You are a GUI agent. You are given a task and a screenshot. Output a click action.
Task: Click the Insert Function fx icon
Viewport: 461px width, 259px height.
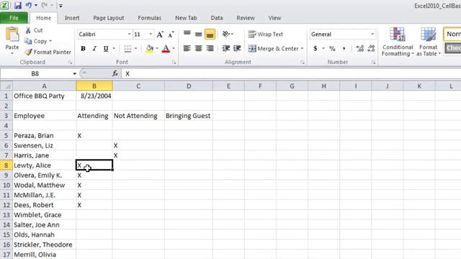(115, 73)
